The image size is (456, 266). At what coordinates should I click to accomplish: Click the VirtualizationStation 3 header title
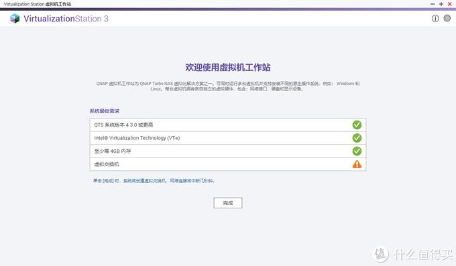(66, 19)
